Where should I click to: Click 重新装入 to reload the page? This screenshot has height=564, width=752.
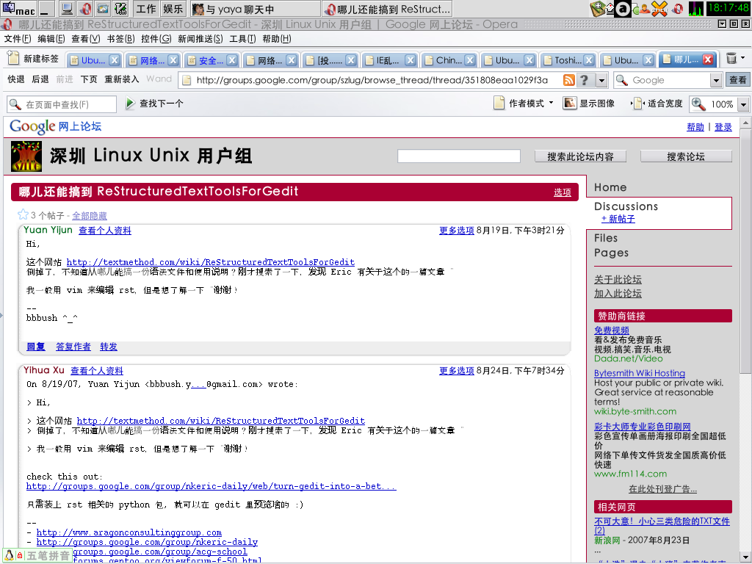(x=122, y=79)
